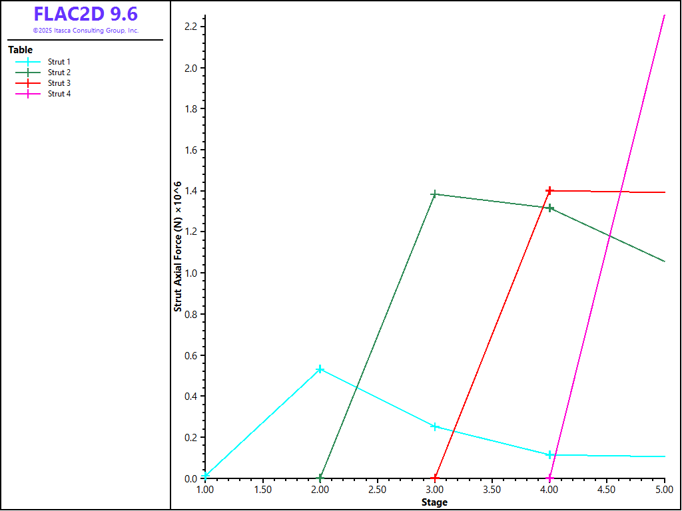
Task: Select the Strut 3 legend label
Action: point(59,83)
